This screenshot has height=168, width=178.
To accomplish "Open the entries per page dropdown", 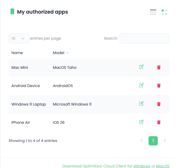I will 19,38.
